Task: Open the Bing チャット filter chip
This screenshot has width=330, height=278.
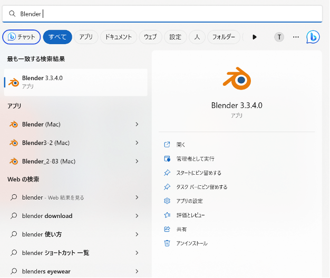Action: [22, 37]
